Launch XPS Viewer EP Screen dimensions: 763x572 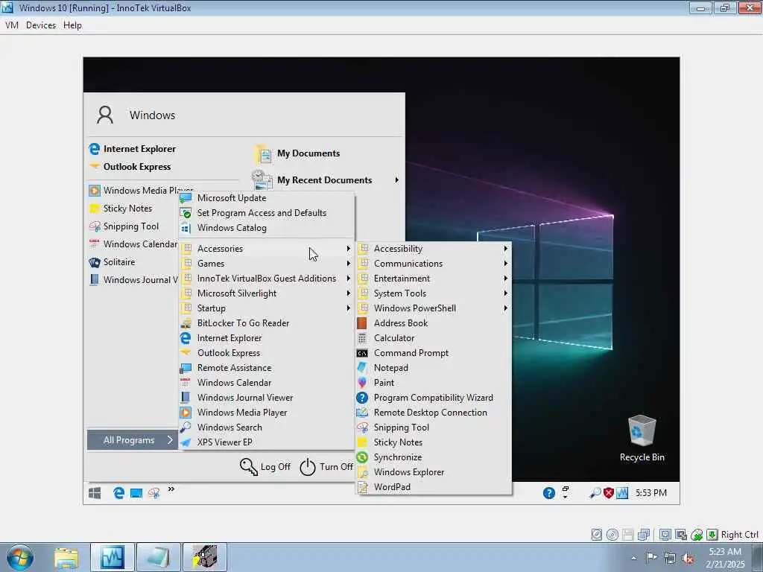pos(266,442)
